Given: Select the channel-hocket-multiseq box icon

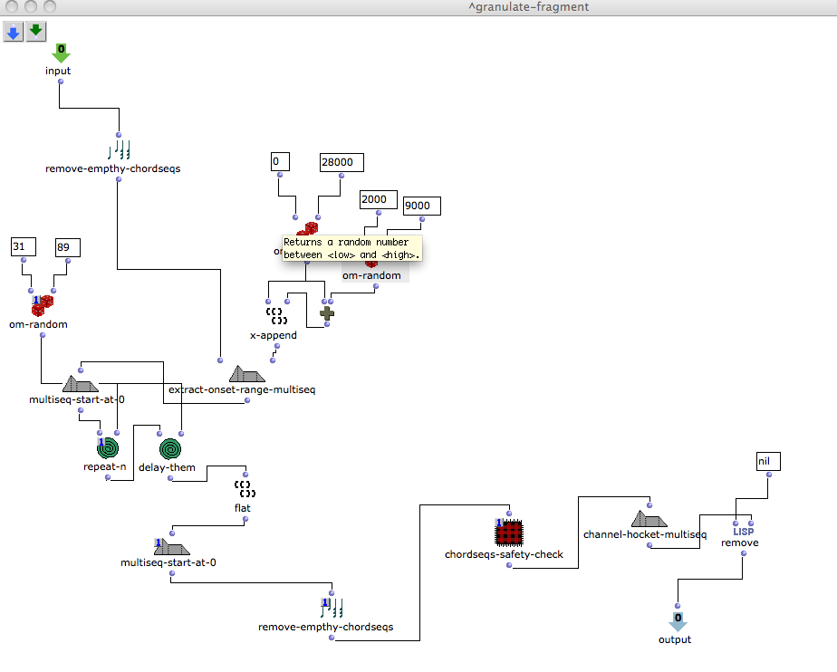Looking at the screenshot, I should (x=649, y=519).
